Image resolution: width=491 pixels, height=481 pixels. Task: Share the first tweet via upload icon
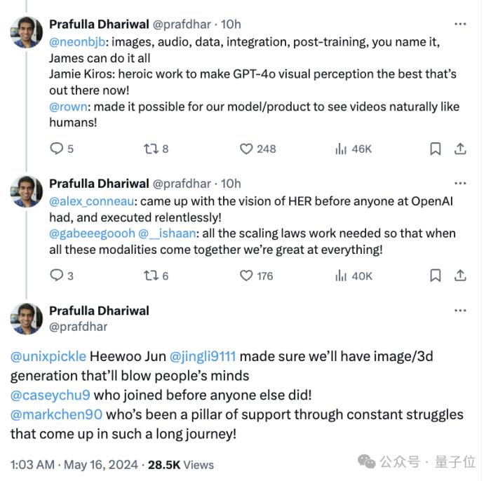click(x=460, y=149)
